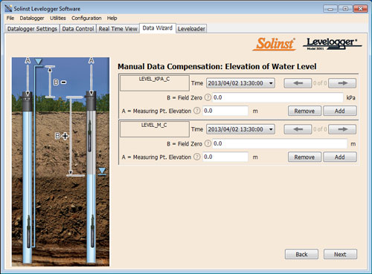This screenshot has height=274, width=372.
Task: Switch to the Data Control tab
Action: pyautogui.click(x=78, y=29)
